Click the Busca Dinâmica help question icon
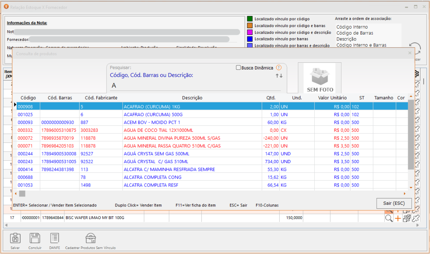This screenshot has width=430, height=254. pyautogui.click(x=278, y=67)
